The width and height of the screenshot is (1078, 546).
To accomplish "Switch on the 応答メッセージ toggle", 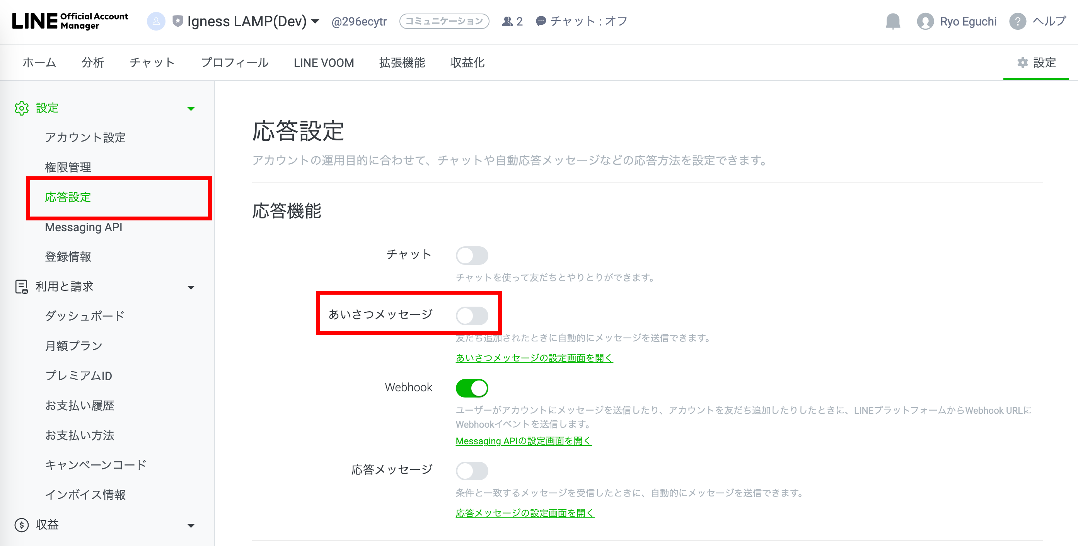I will pos(472,471).
